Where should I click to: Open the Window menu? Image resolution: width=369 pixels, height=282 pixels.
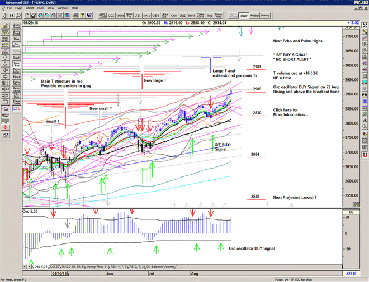[x=63, y=8]
